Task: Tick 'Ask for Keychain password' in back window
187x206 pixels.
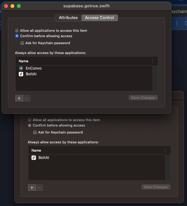Action: 35,132
